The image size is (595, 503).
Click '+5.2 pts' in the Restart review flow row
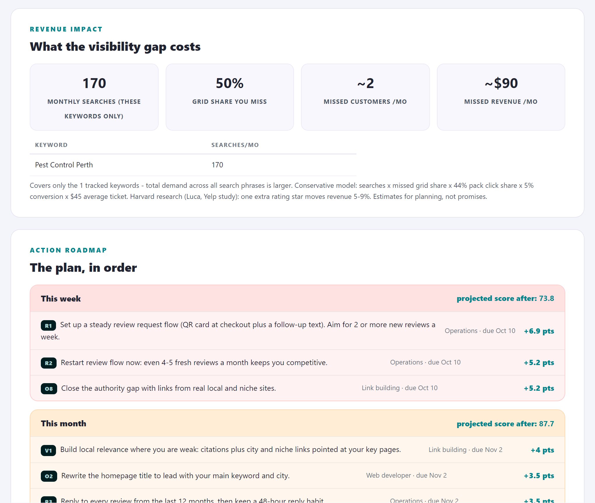539,362
